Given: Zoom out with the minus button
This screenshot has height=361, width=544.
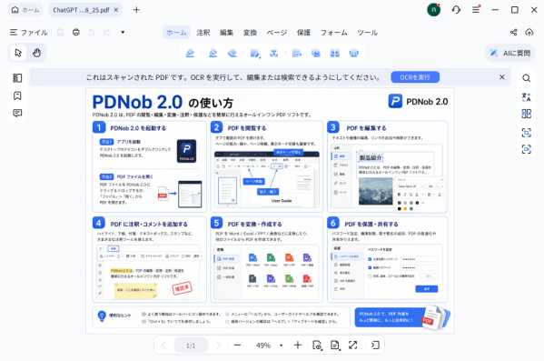Looking at the screenshot, I should click(237, 346).
